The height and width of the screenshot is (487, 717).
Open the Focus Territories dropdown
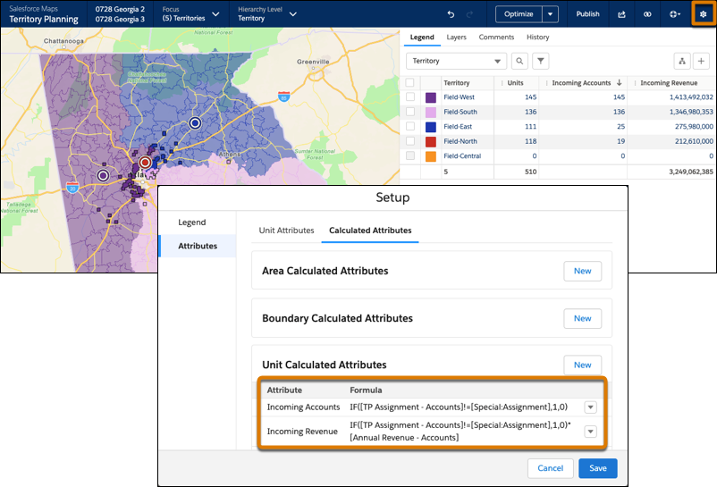(x=190, y=14)
